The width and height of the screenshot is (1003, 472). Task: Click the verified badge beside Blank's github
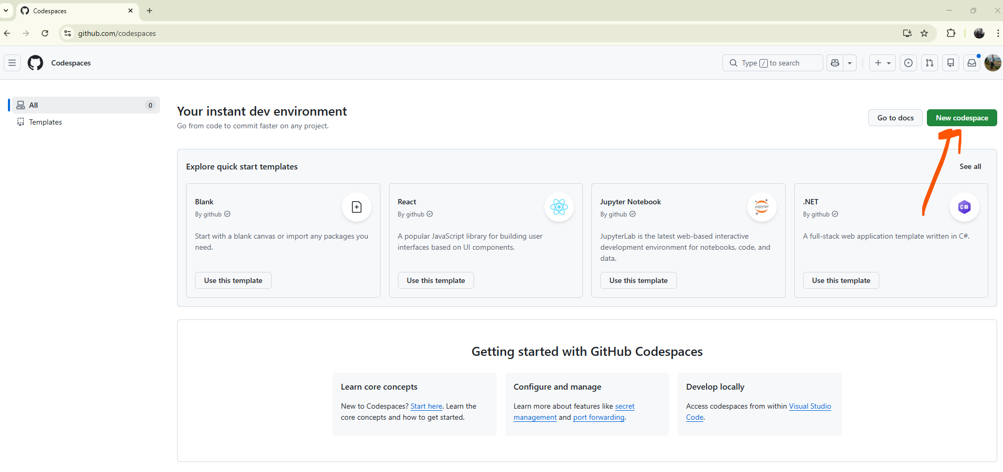227,214
